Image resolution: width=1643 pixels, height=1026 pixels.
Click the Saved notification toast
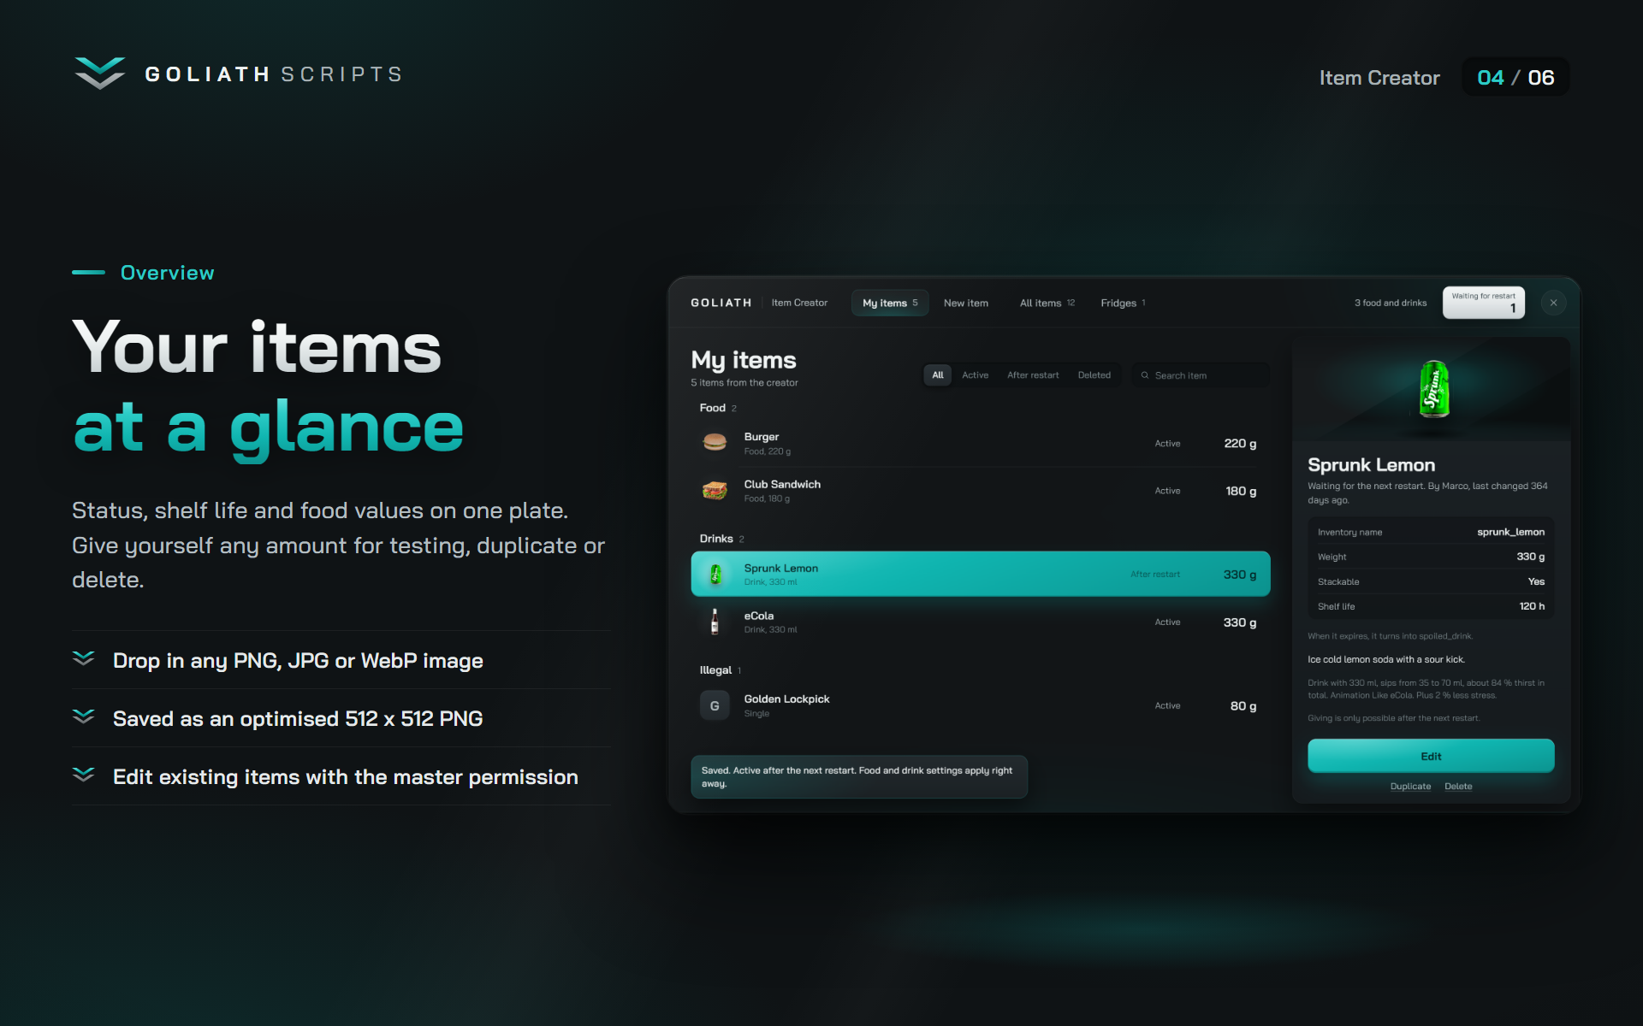(x=859, y=776)
